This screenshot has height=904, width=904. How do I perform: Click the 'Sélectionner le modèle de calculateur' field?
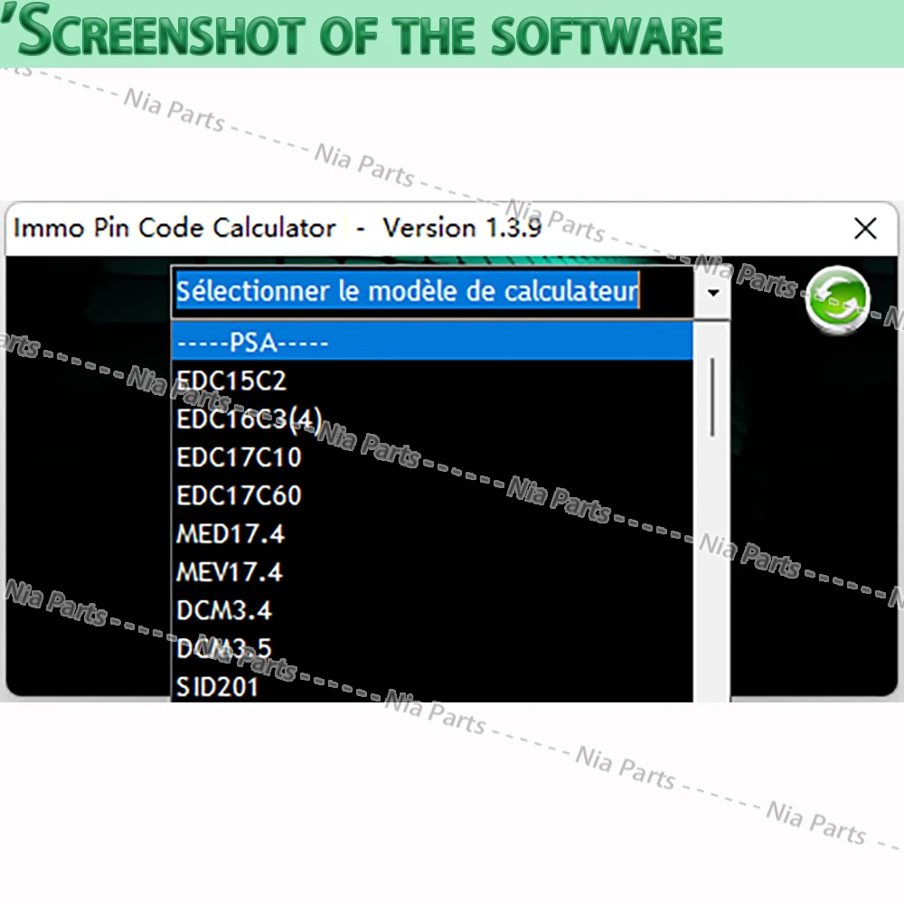433,292
